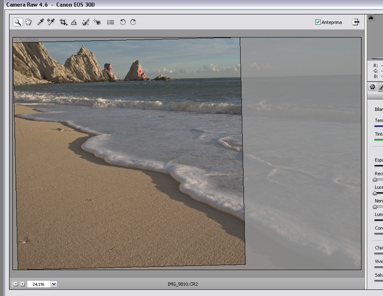Click the cropped beach image preview
The height and width of the screenshot is (296, 383).
pyautogui.click(x=129, y=153)
